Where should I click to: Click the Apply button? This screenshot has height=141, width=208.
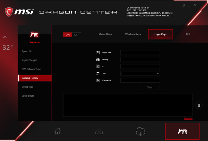coord(149,87)
